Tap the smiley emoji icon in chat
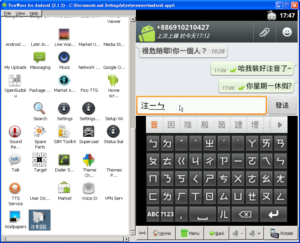 pyautogui.click(x=287, y=32)
